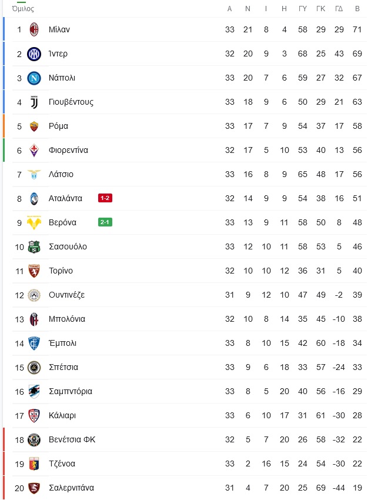Open the Τορίνο team link

point(61,271)
